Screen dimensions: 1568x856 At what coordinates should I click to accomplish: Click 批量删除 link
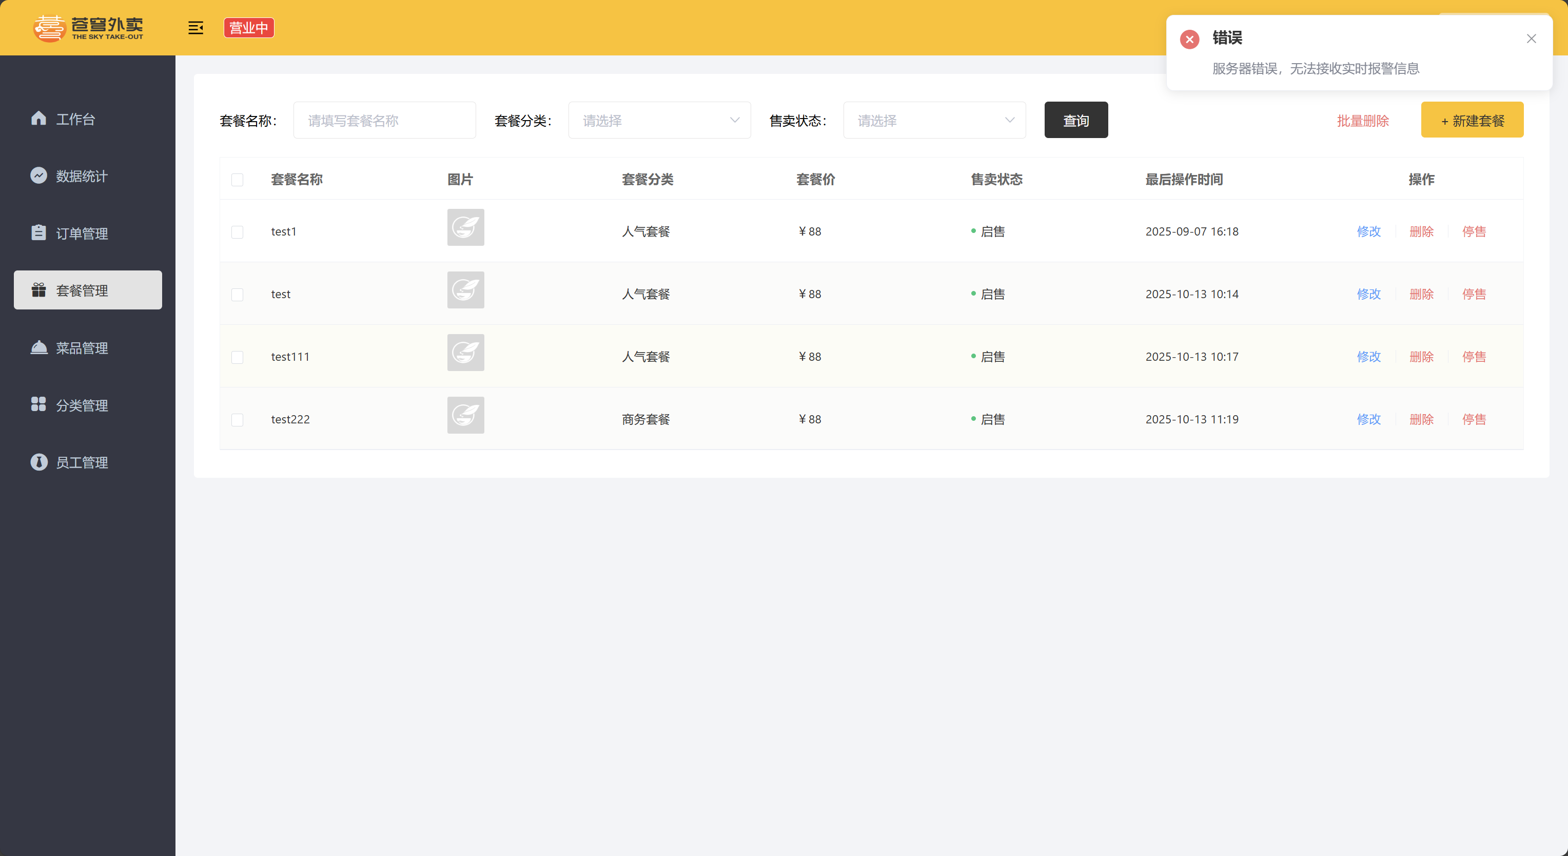point(1362,121)
